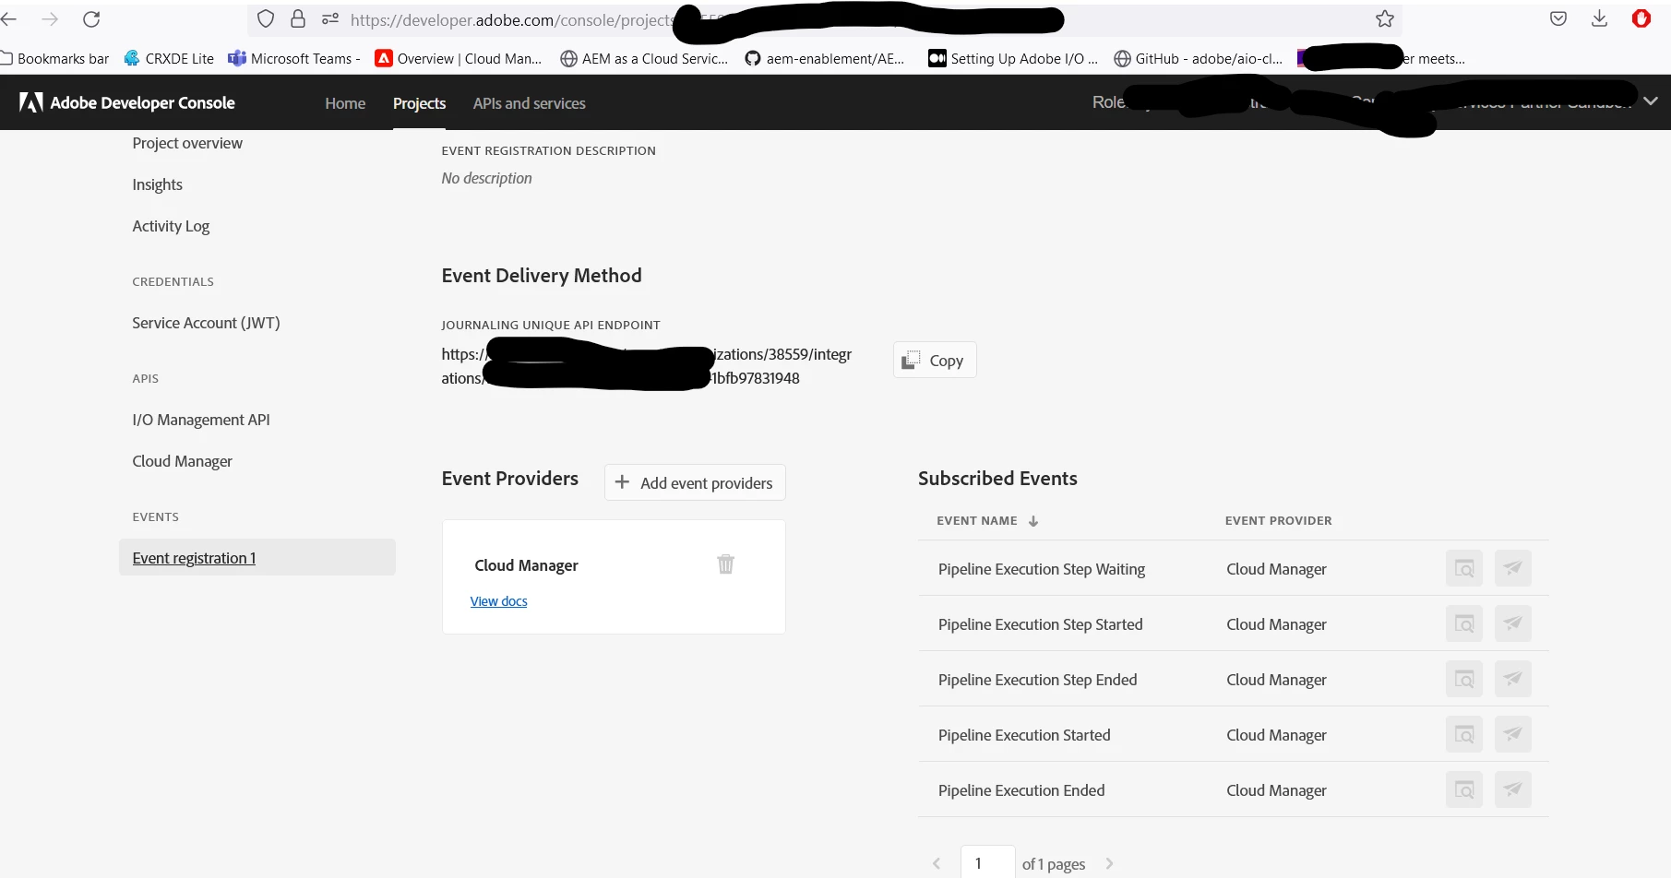Click the red extension icon in toolbar

pos(1641,18)
